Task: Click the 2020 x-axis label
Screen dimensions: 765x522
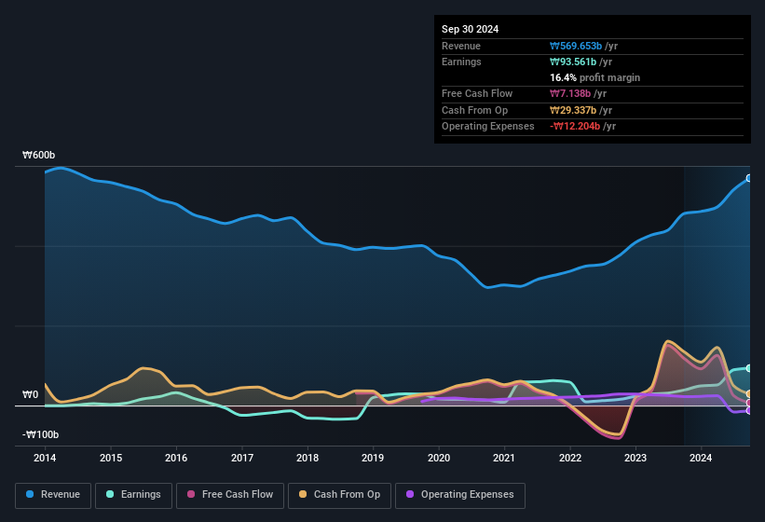Action: click(x=439, y=458)
